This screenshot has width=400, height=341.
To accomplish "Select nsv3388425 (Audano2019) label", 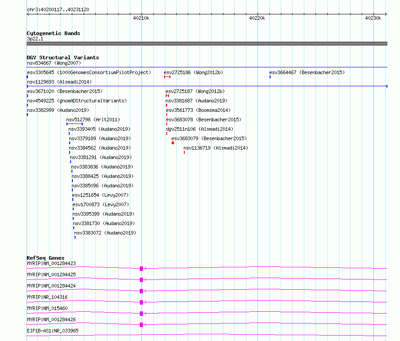I will coord(102,176).
